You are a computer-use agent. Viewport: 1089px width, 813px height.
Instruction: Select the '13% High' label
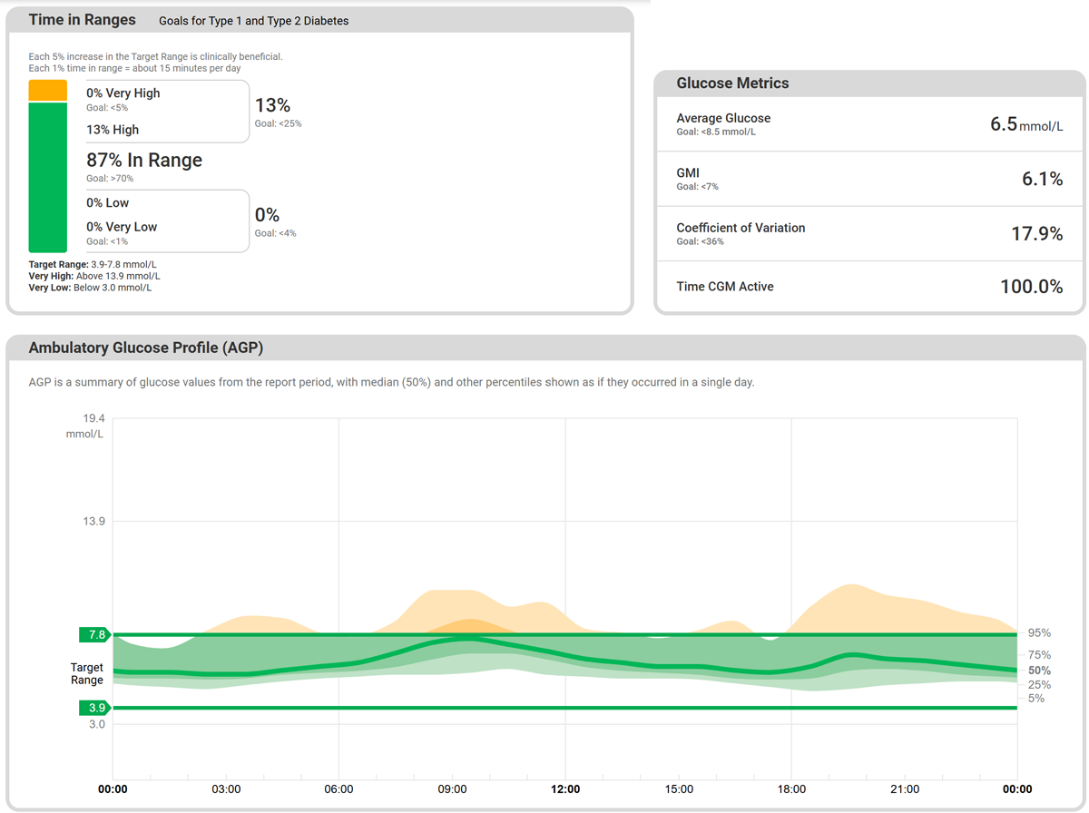pos(113,130)
